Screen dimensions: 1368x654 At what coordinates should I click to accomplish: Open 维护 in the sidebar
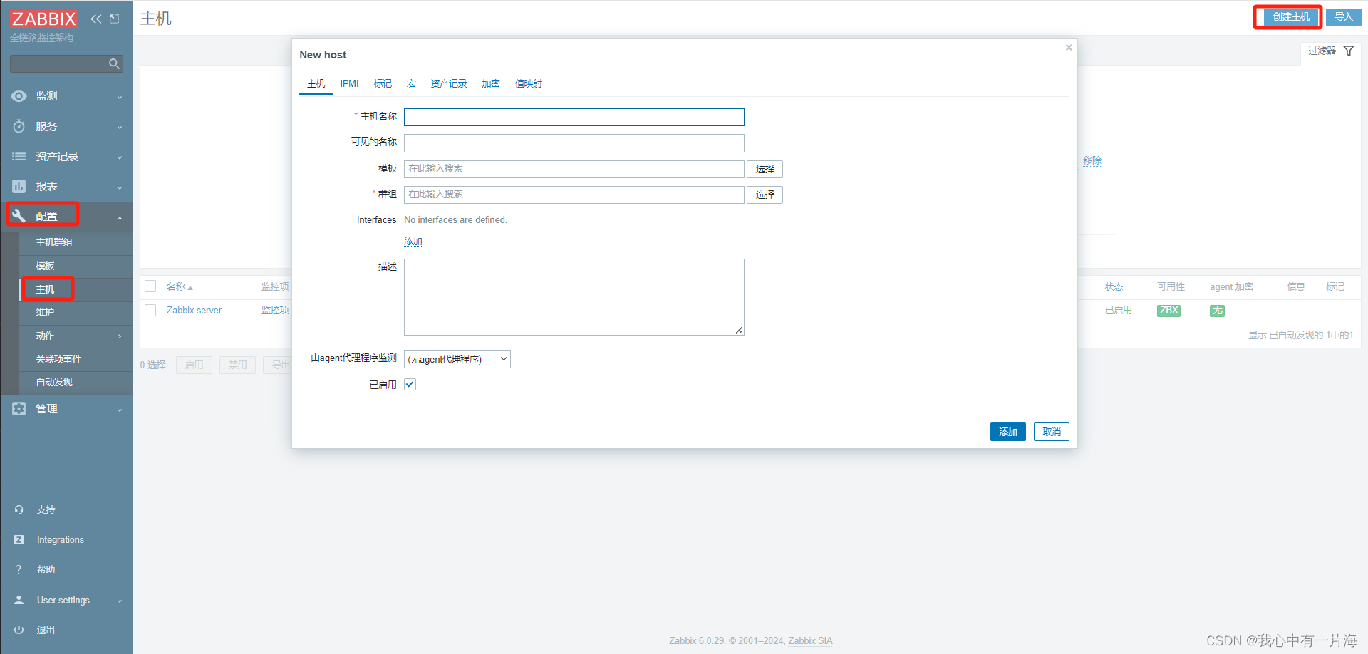click(45, 312)
